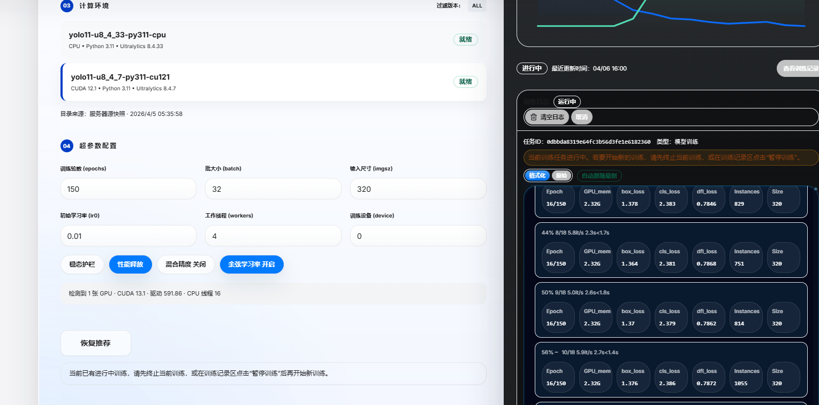
Task: Select the 稳态护栏 preset
Action: tap(82, 264)
